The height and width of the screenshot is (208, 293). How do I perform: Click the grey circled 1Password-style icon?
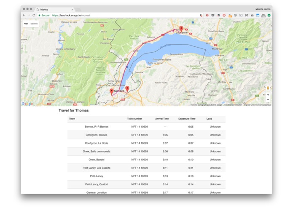235,15
